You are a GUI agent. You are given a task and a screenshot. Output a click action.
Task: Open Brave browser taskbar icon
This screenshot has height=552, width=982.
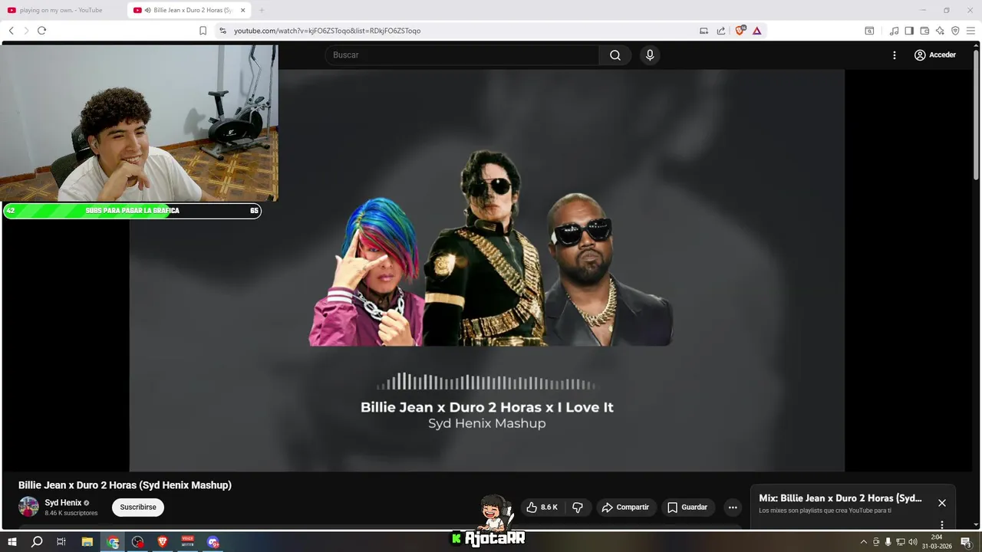coord(162,542)
